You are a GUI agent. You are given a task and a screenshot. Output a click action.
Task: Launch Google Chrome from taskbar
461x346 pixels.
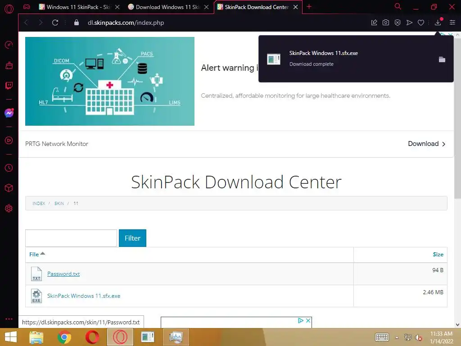point(64,337)
